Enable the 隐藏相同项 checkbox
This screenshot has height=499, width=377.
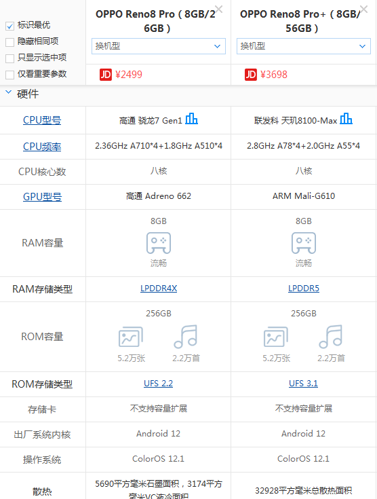[10, 42]
